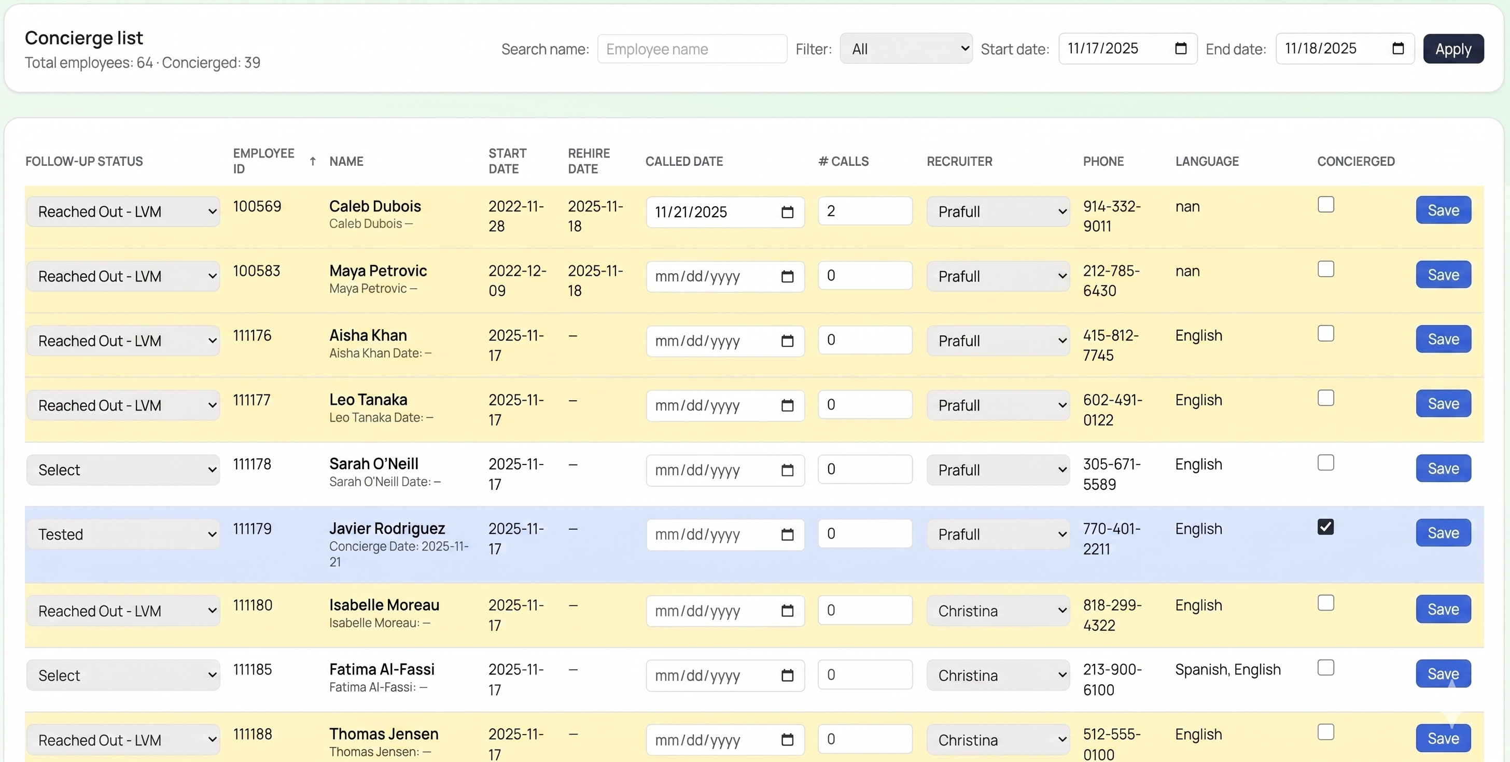Check Concierged box for Caleb Dubois
1510x762 pixels.
[1325, 205]
